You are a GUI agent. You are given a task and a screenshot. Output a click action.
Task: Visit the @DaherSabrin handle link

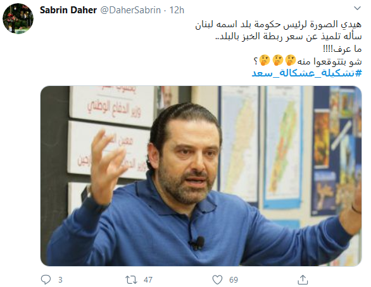coord(130,10)
